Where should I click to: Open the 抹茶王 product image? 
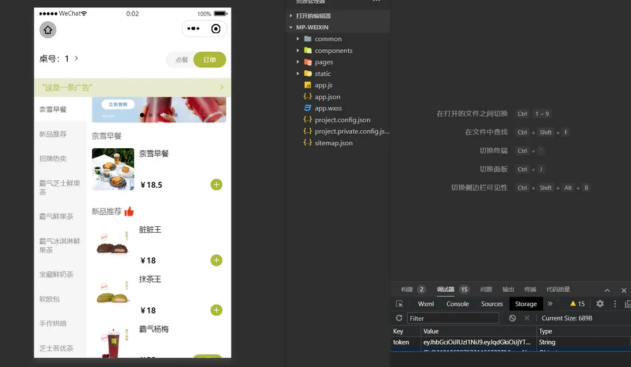113,293
